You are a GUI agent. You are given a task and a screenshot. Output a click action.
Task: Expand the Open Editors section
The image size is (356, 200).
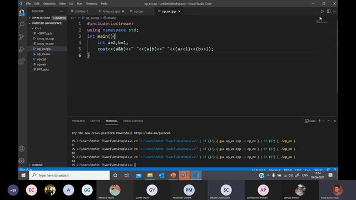47,18
